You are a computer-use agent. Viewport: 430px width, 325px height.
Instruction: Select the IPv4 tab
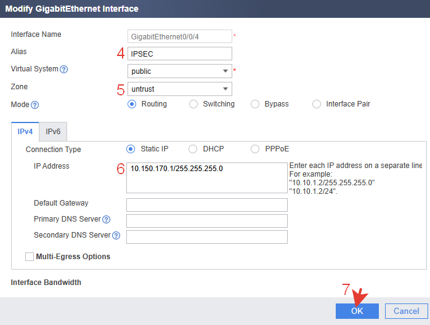coord(25,132)
